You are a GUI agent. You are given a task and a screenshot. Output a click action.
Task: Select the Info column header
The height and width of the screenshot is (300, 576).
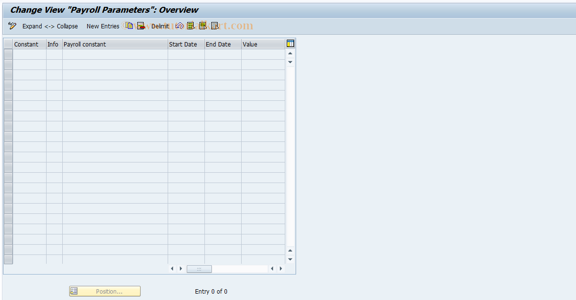54,44
